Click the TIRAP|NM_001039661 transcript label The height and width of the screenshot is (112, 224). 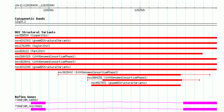tap(29, 106)
